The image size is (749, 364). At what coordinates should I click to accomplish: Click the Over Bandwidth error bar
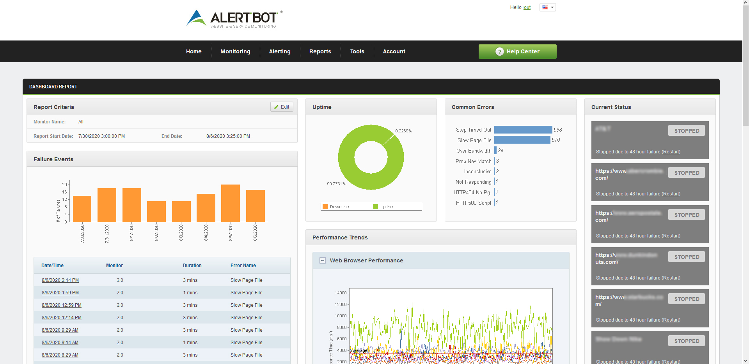(495, 150)
